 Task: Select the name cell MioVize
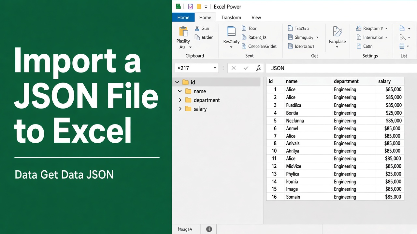(x=308, y=166)
